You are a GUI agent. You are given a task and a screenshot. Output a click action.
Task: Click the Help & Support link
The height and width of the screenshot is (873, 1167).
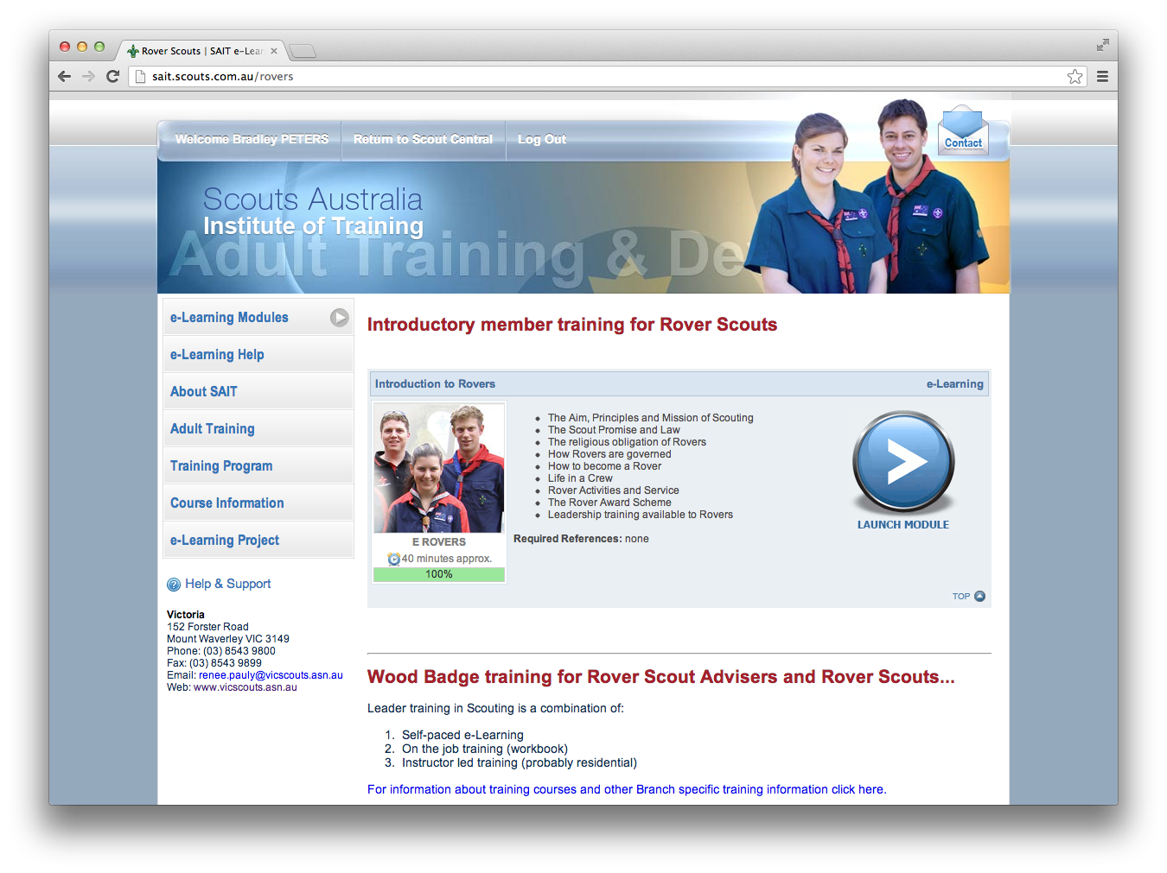tap(227, 584)
